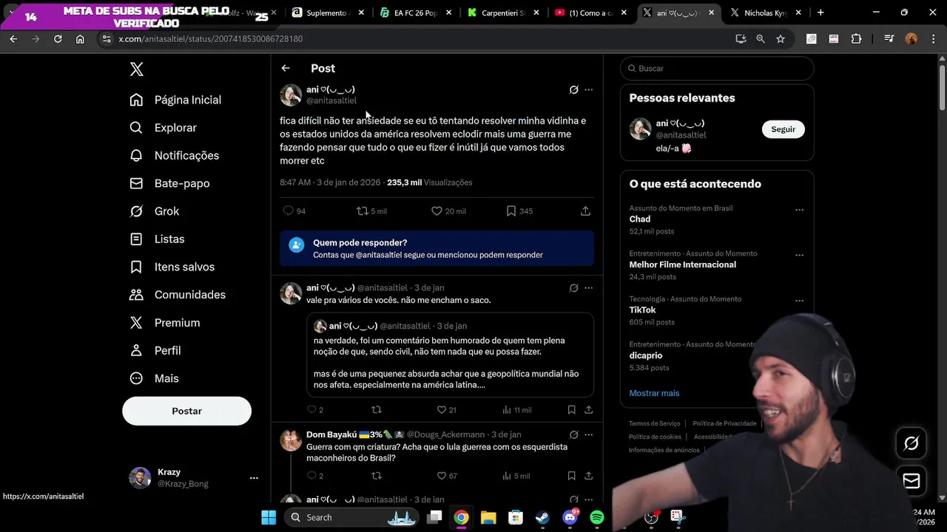Image resolution: width=947 pixels, height=532 pixels.
Task: Share the main post
Action: tap(585, 211)
